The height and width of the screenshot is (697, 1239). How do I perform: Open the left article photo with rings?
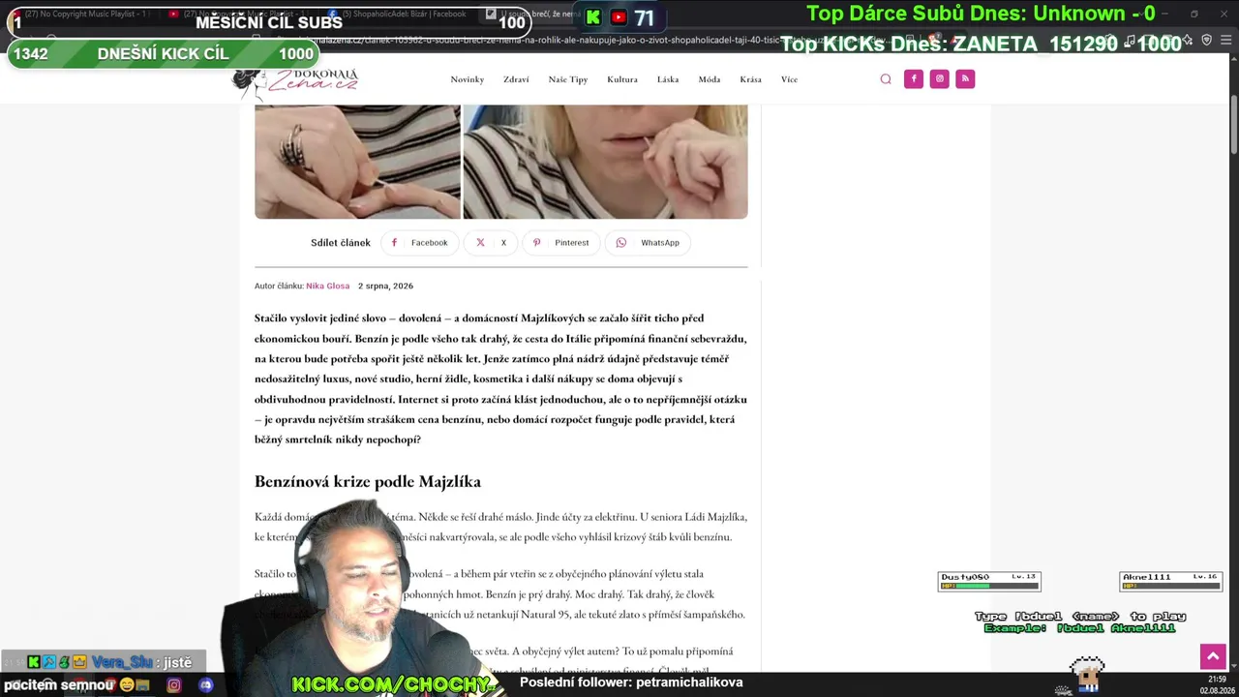pos(357,162)
